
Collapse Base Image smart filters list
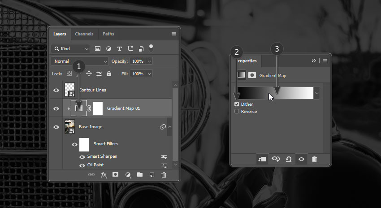tap(169, 126)
